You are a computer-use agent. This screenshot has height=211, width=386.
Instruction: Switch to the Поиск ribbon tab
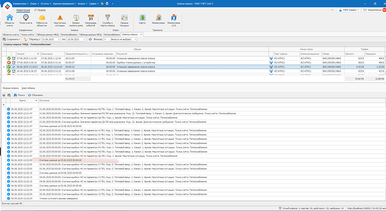click(40, 10)
